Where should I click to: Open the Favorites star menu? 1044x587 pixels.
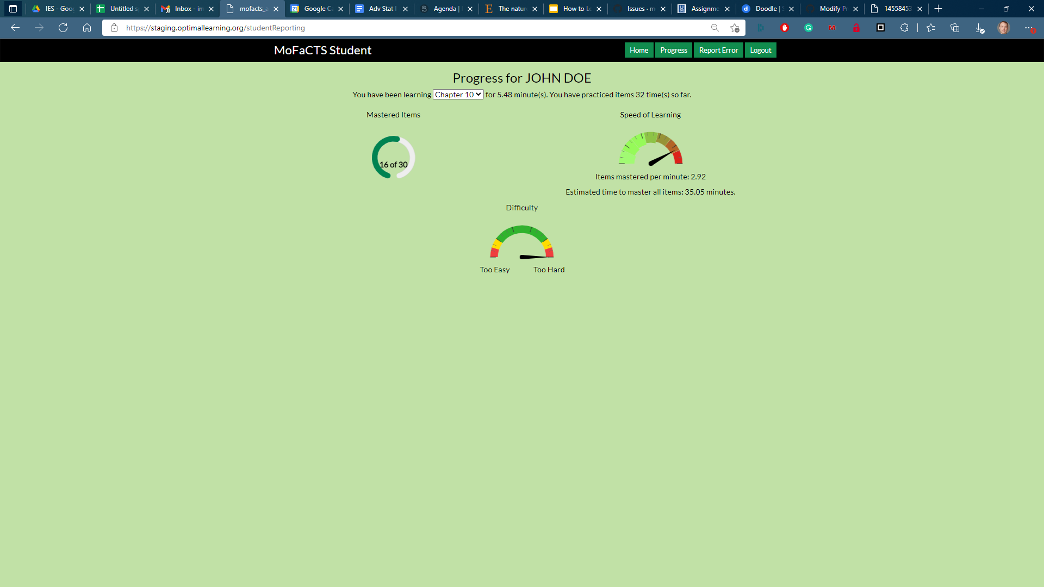click(x=931, y=28)
